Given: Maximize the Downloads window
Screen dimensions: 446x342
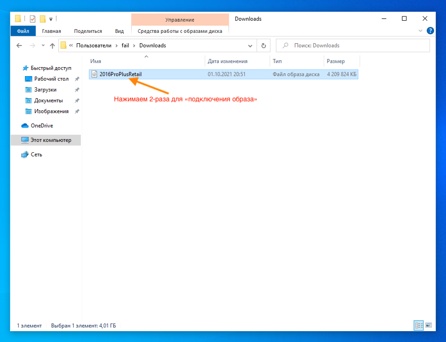Looking at the screenshot, I should pyautogui.click(x=404, y=19).
